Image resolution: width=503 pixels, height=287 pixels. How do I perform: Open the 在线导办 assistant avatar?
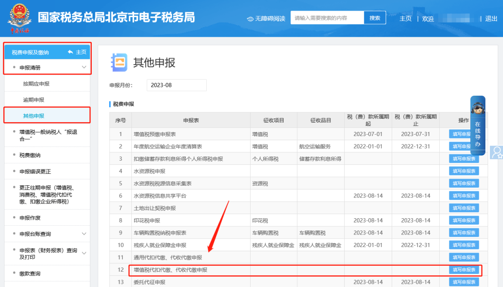(477, 109)
